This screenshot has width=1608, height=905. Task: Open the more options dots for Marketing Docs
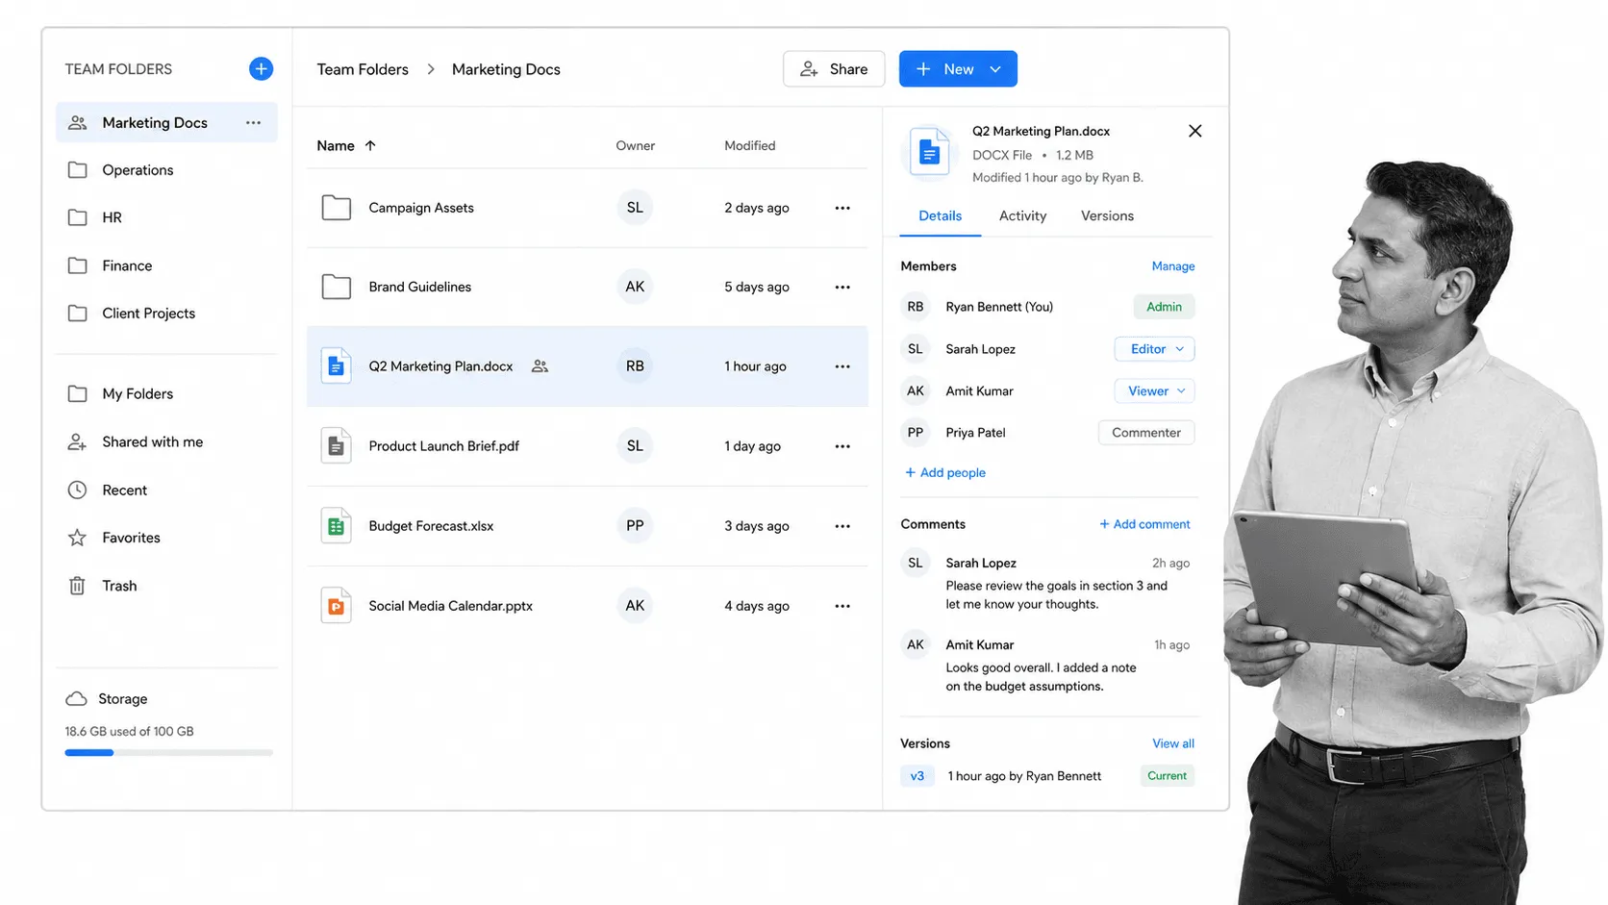point(253,122)
